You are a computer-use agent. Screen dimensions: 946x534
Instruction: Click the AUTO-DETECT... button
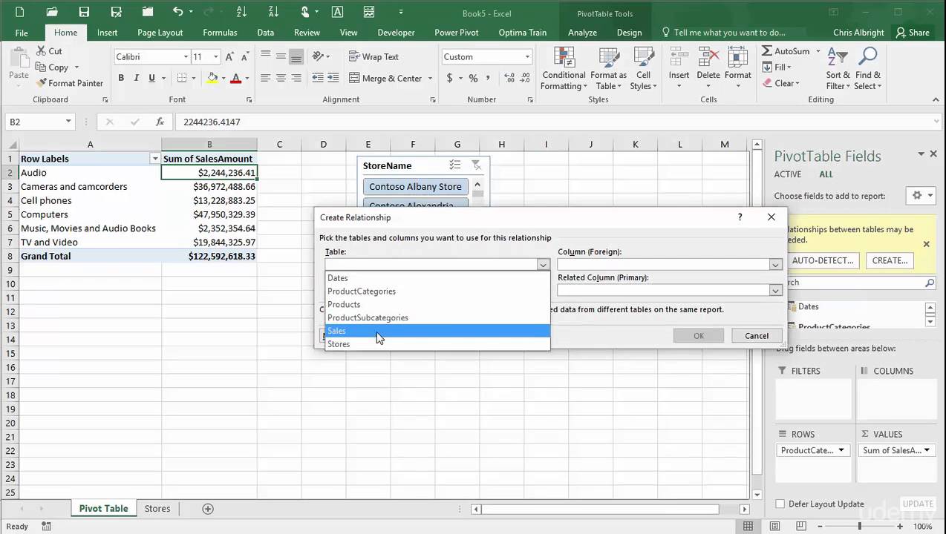[x=822, y=260]
